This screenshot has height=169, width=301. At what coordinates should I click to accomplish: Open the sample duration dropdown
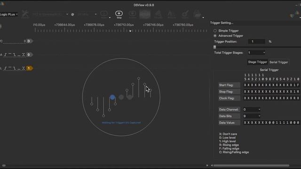coord(50,15)
